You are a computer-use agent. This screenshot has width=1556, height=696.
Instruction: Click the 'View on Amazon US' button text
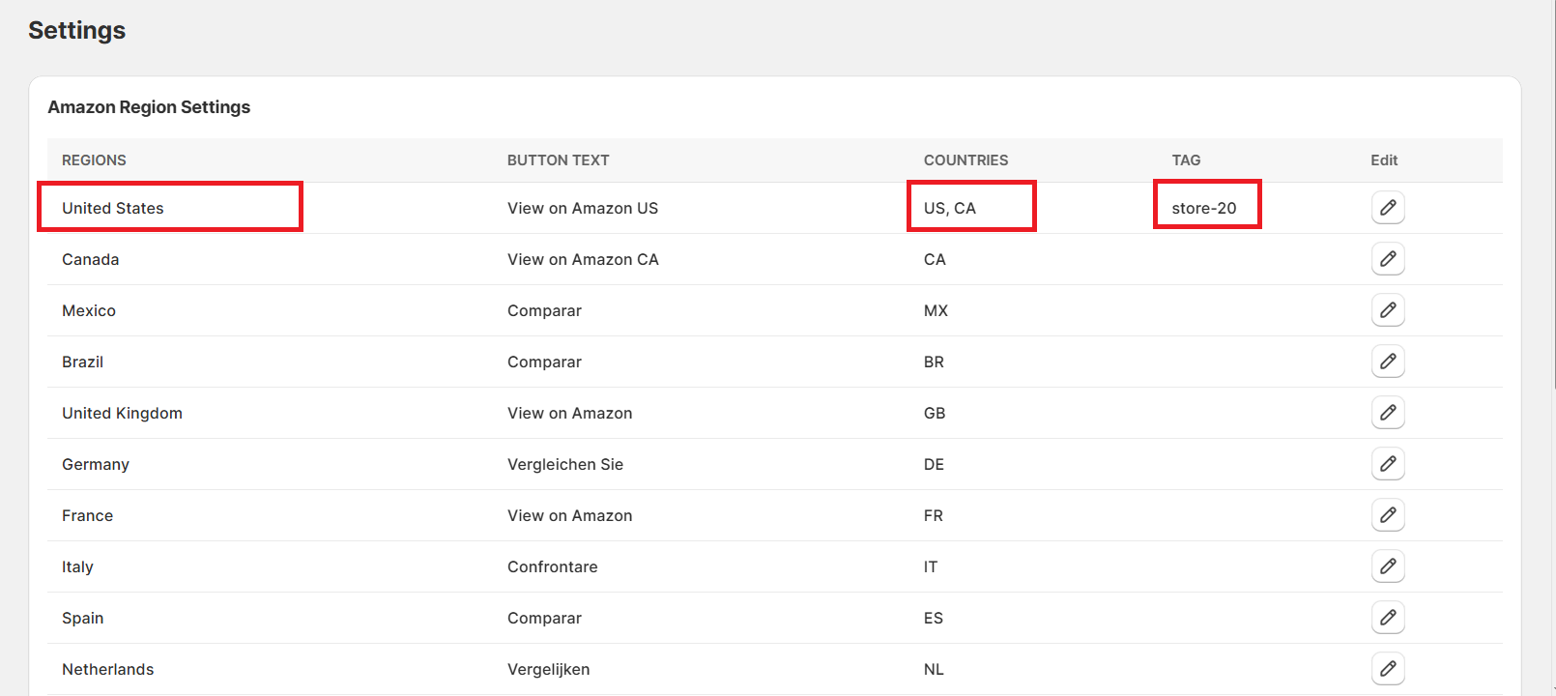(583, 208)
